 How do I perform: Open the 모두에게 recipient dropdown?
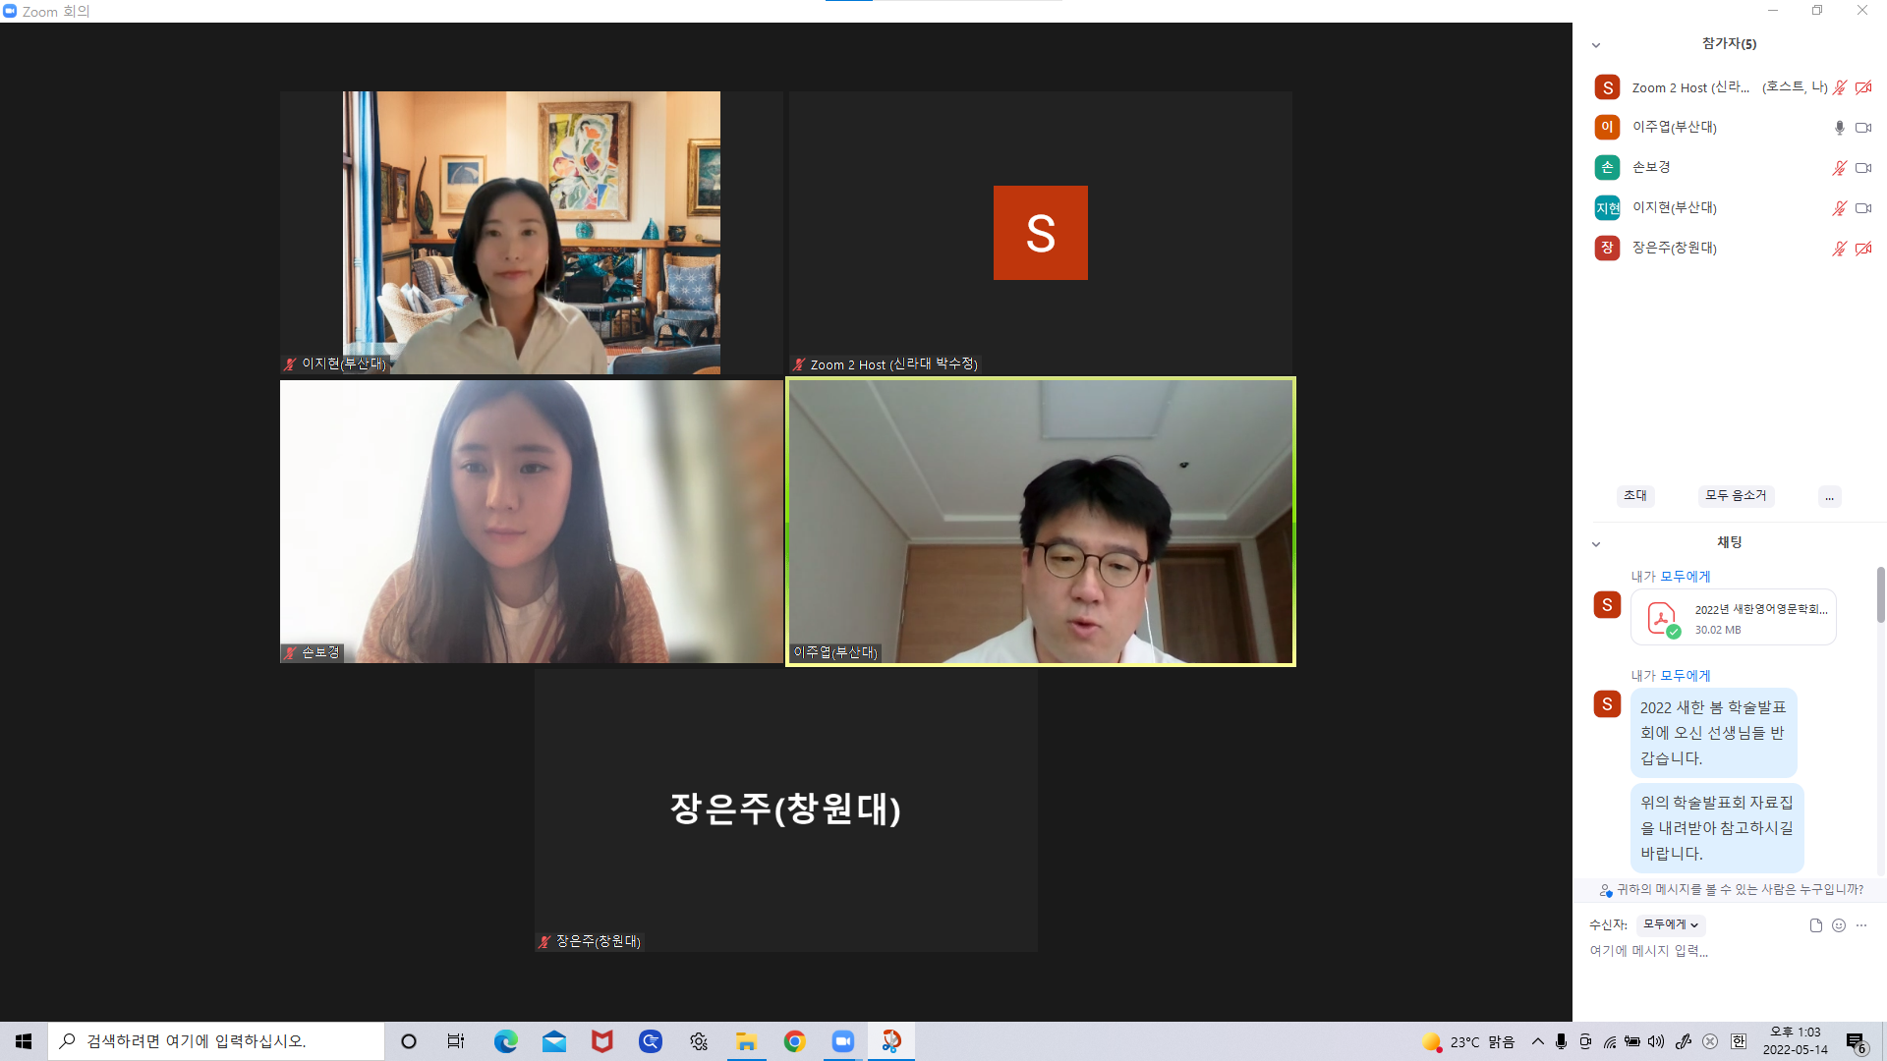click(x=1670, y=924)
